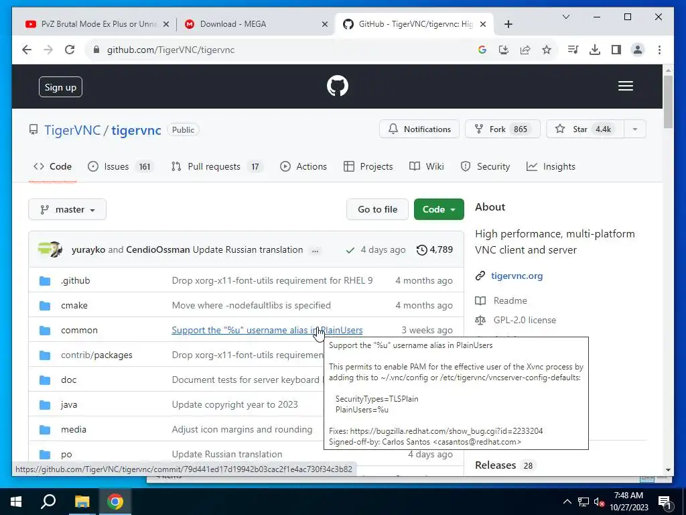Screen dimensions: 686x515
Task: Visit the tigervnc.org website link
Action: click(517, 276)
